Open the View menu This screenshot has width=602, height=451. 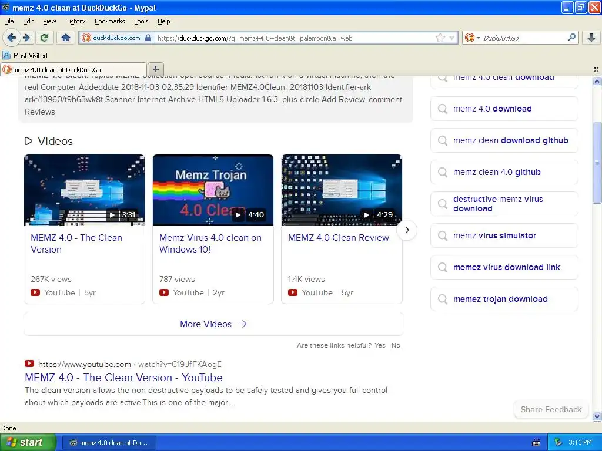tap(49, 21)
